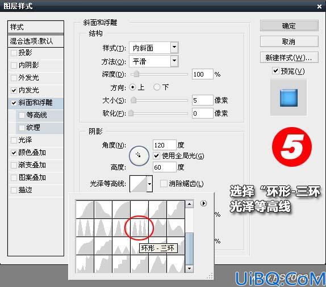Click the 大小 value field showing 5
326x287 pixels.
click(203, 100)
